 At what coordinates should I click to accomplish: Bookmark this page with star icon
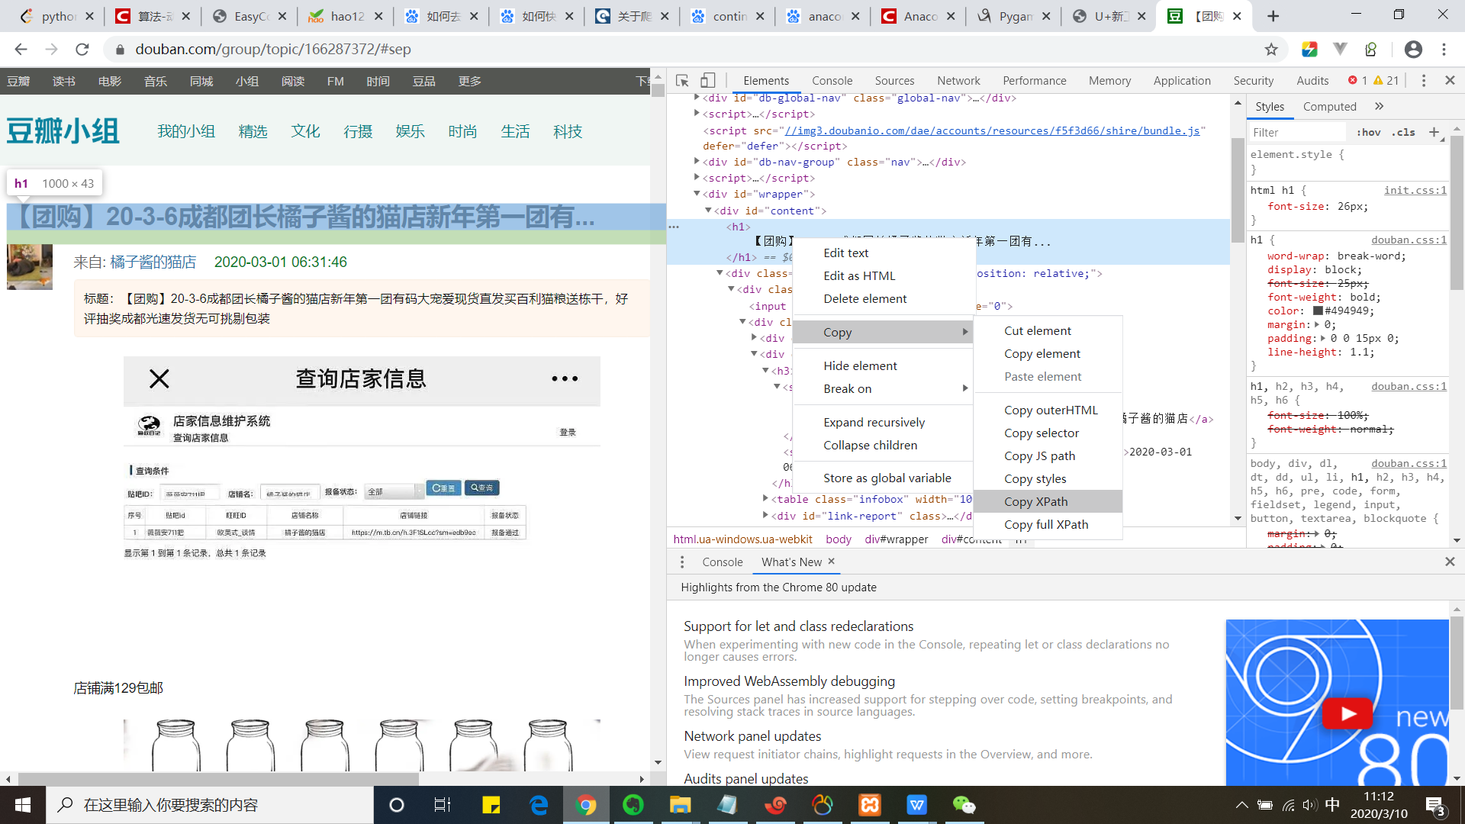[x=1271, y=50]
